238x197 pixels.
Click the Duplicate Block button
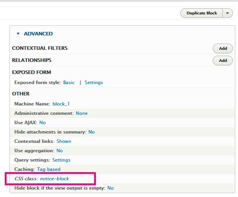(x=201, y=13)
